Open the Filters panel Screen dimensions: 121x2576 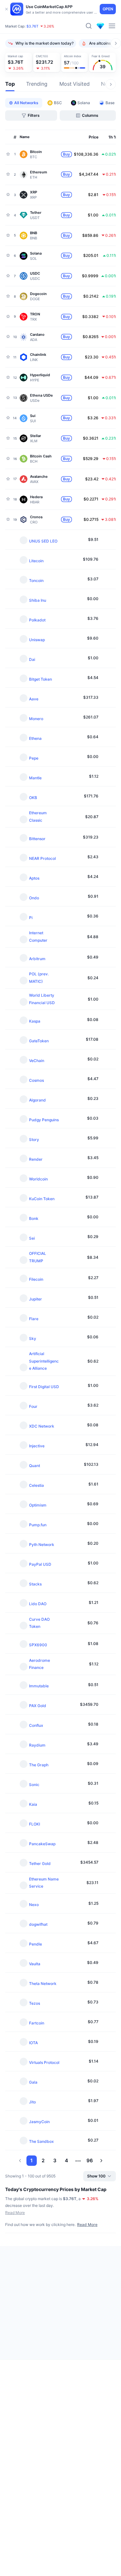pyautogui.click(x=31, y=115)
